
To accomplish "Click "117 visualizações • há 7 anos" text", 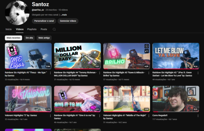I will click(x=165, y=119).
